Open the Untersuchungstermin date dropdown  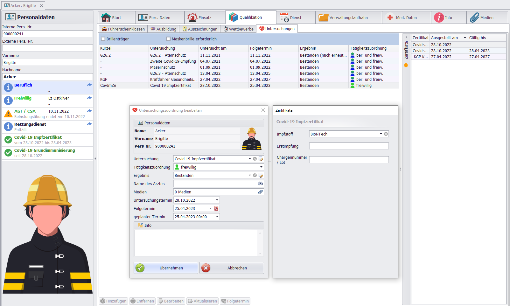(217, 200)
